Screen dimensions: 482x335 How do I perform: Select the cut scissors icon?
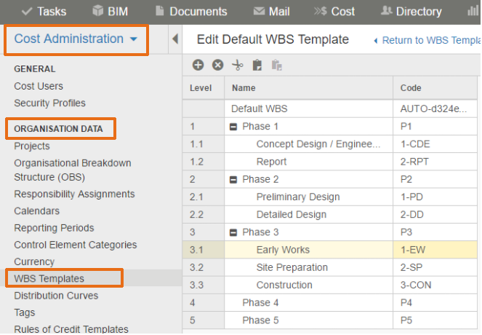pyautogui.click(x=237, y=65)
